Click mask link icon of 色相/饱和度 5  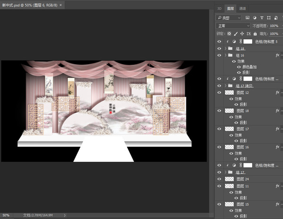click(241, 42)
